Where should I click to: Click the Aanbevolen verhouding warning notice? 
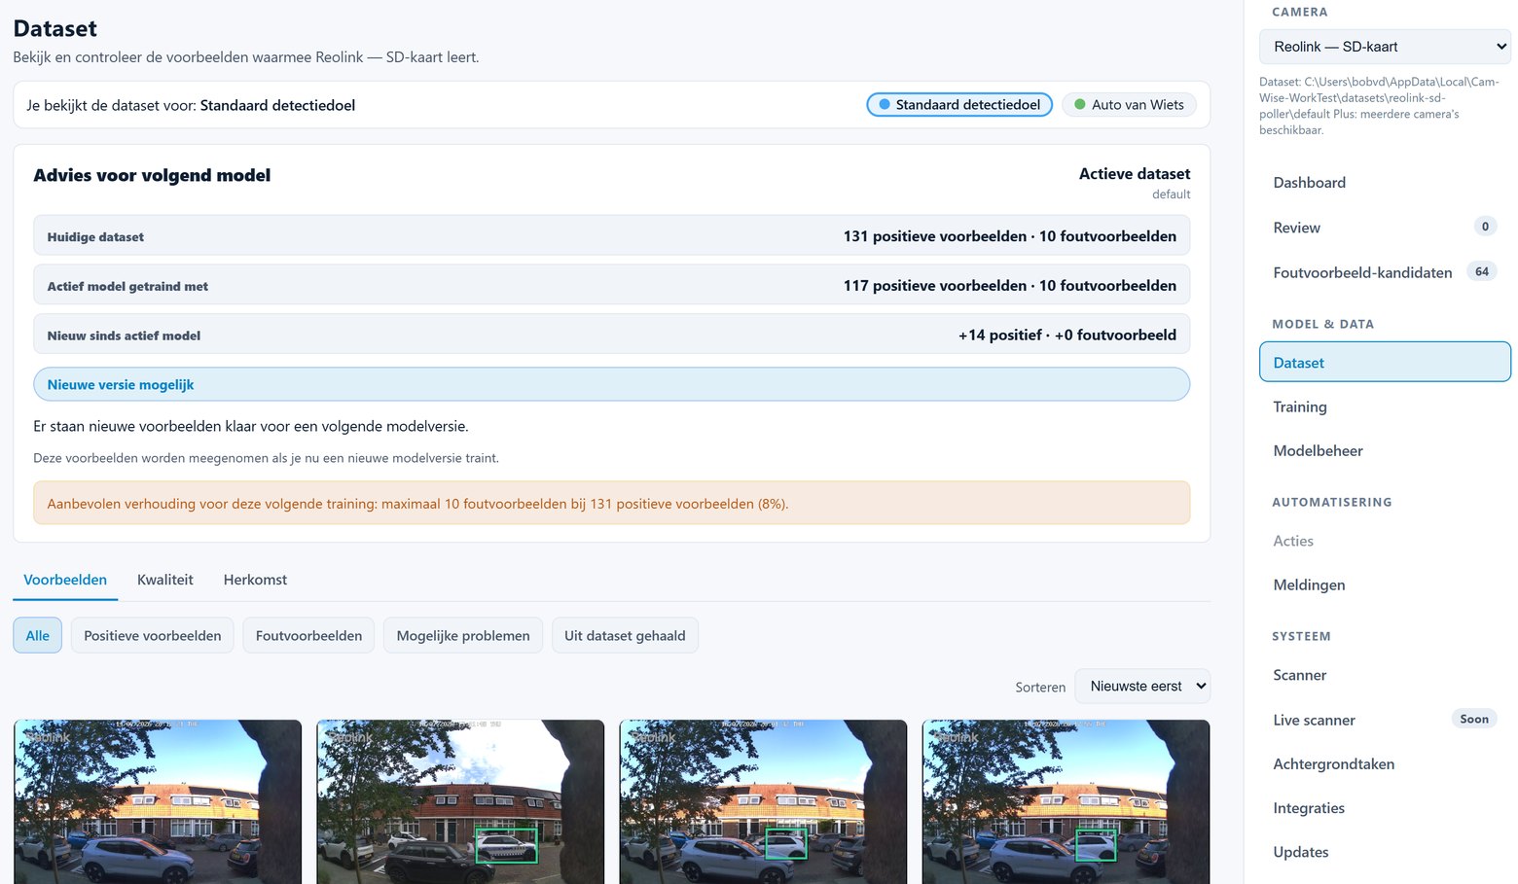pos(611,503)
